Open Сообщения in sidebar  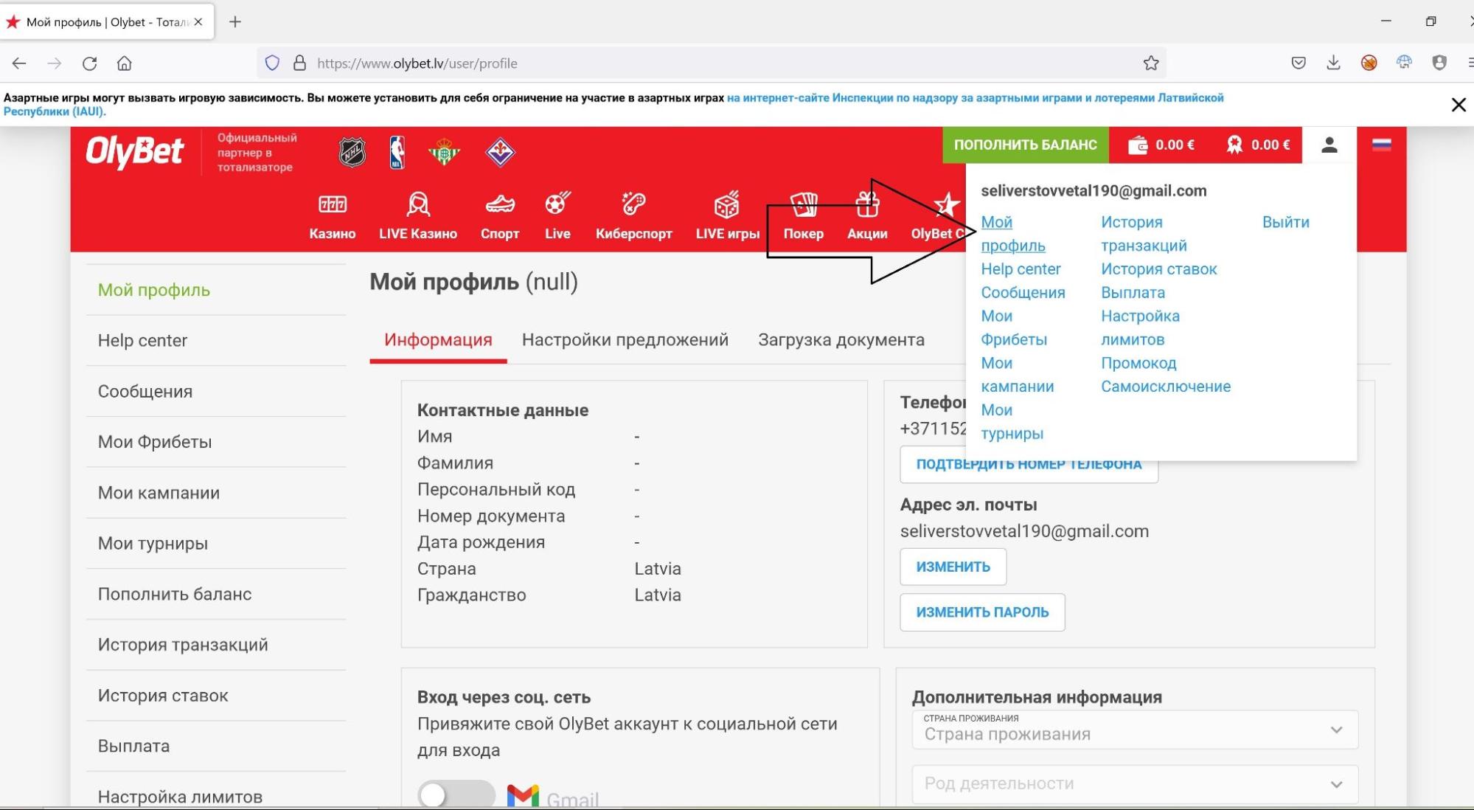(x=216, y=392)
